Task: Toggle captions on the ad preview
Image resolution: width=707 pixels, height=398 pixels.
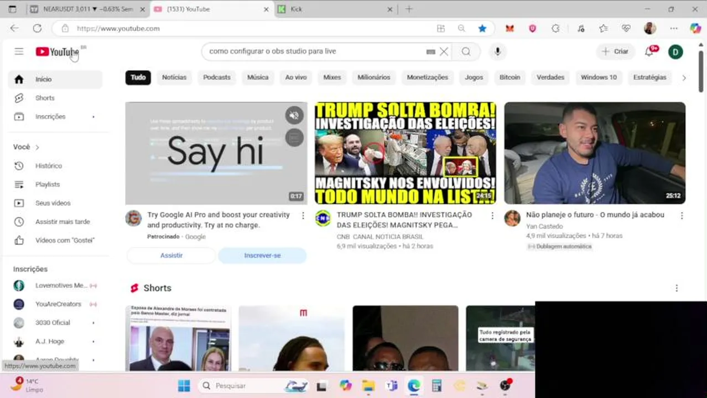Action: [294, 137]
